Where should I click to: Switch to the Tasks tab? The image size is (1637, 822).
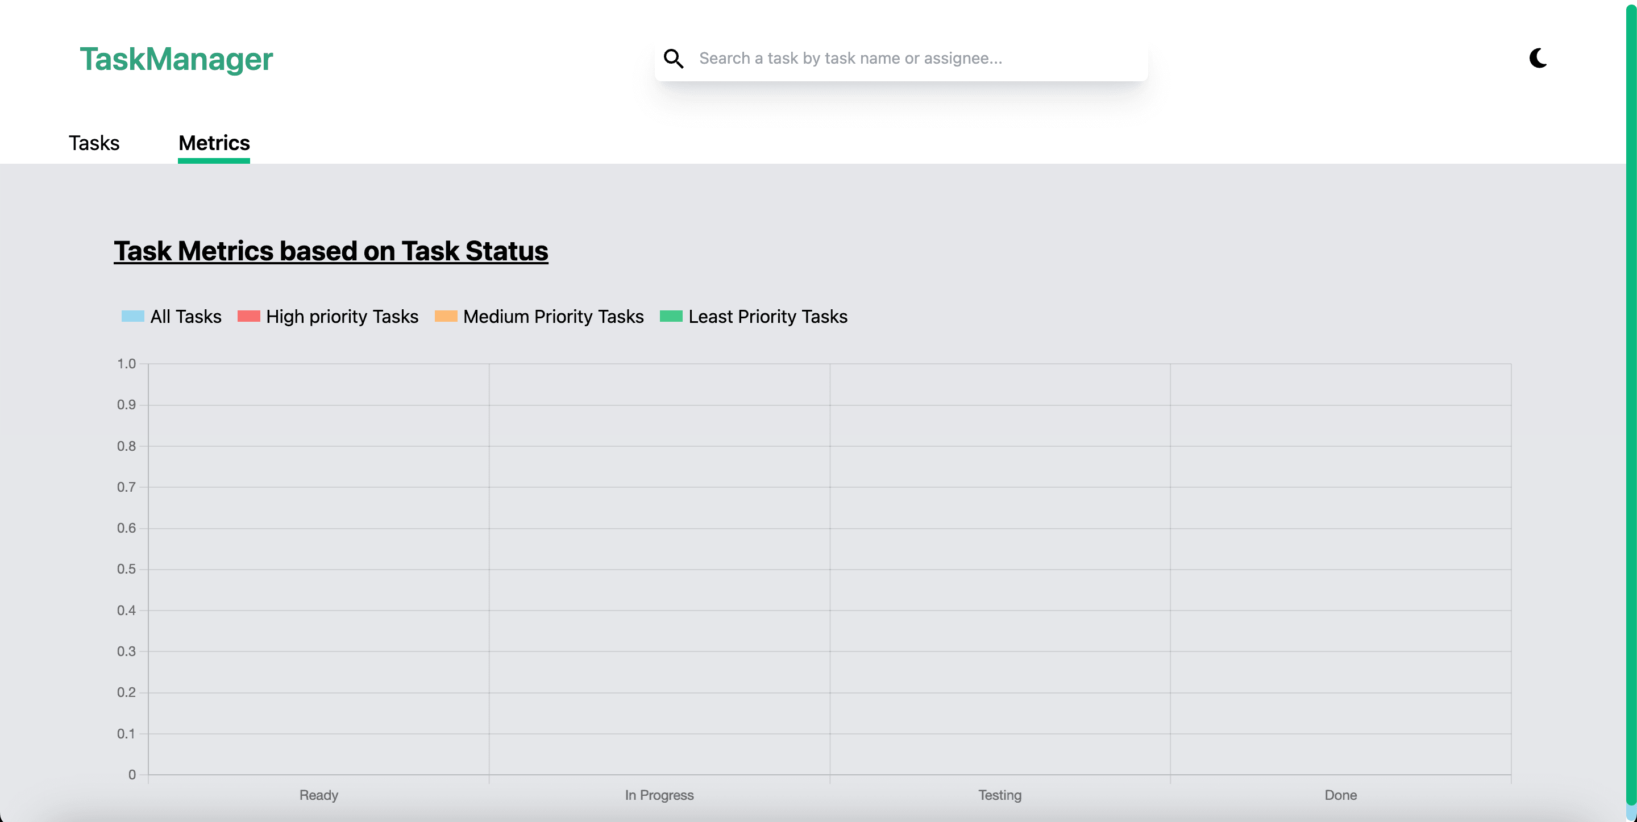tap(93, 143)
